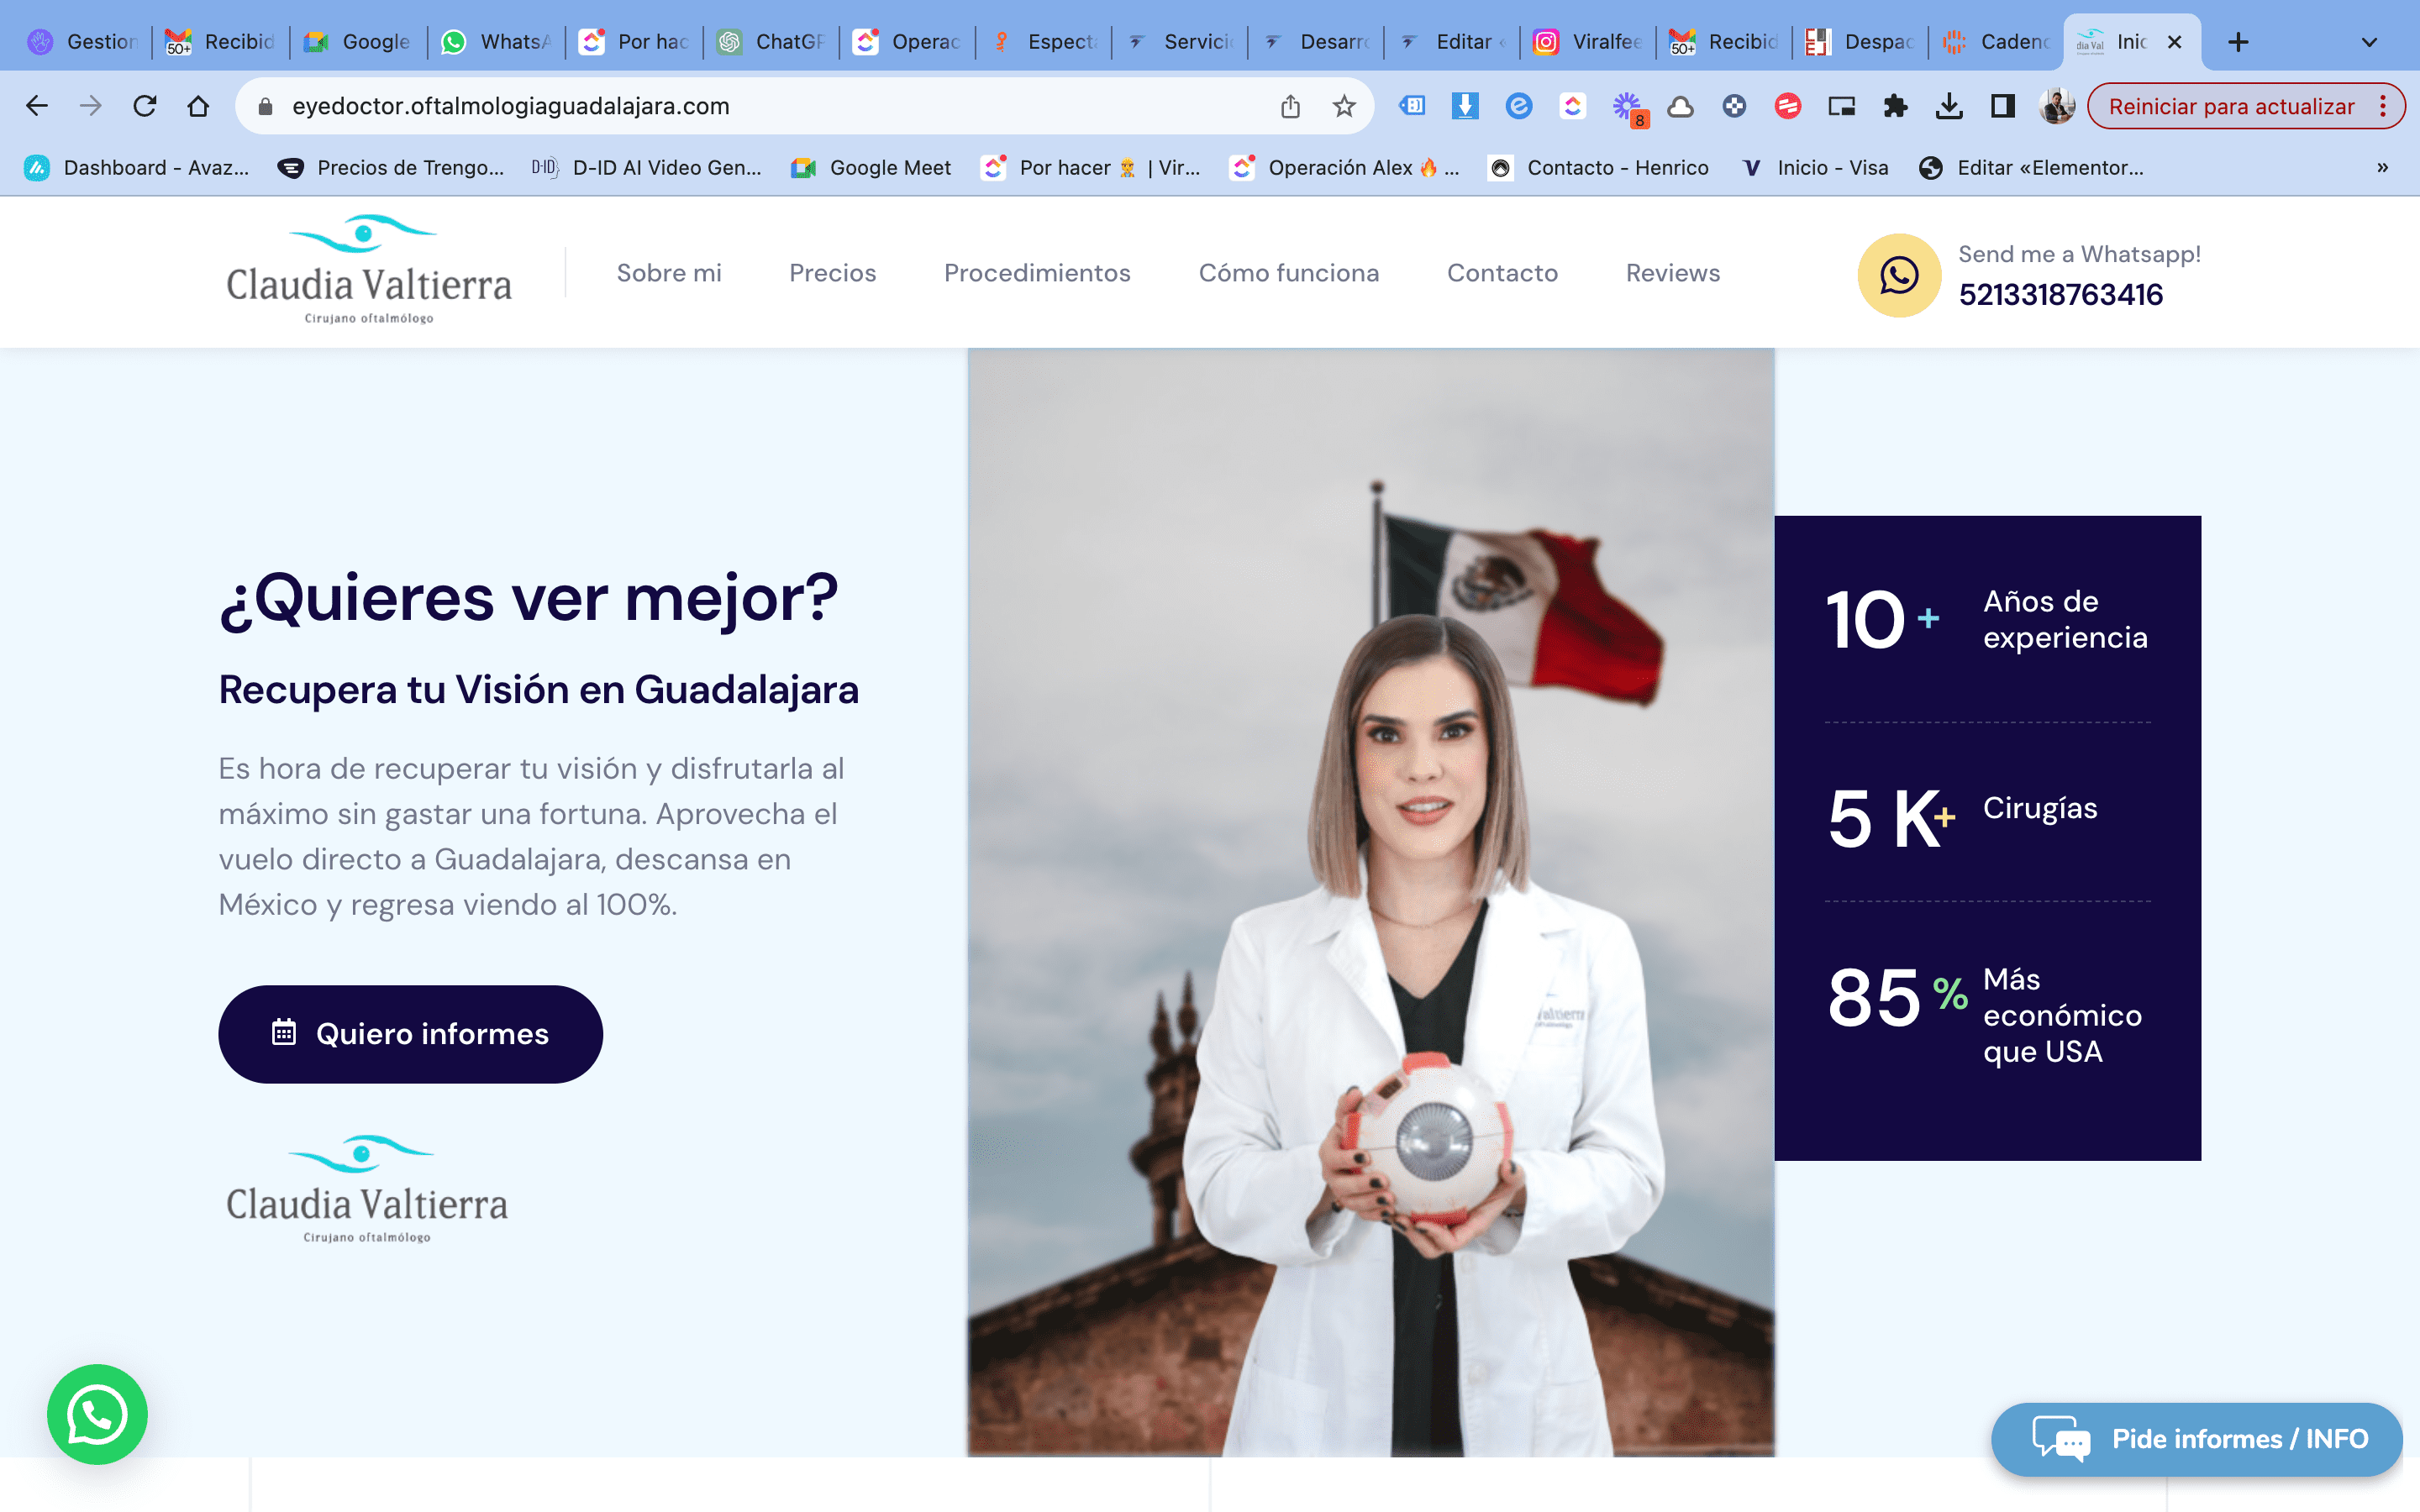The image size is (2420, 1512).
Task: Open the three-dot menu beside Reiniciar para actualizar
Action: coord(2383,105)
